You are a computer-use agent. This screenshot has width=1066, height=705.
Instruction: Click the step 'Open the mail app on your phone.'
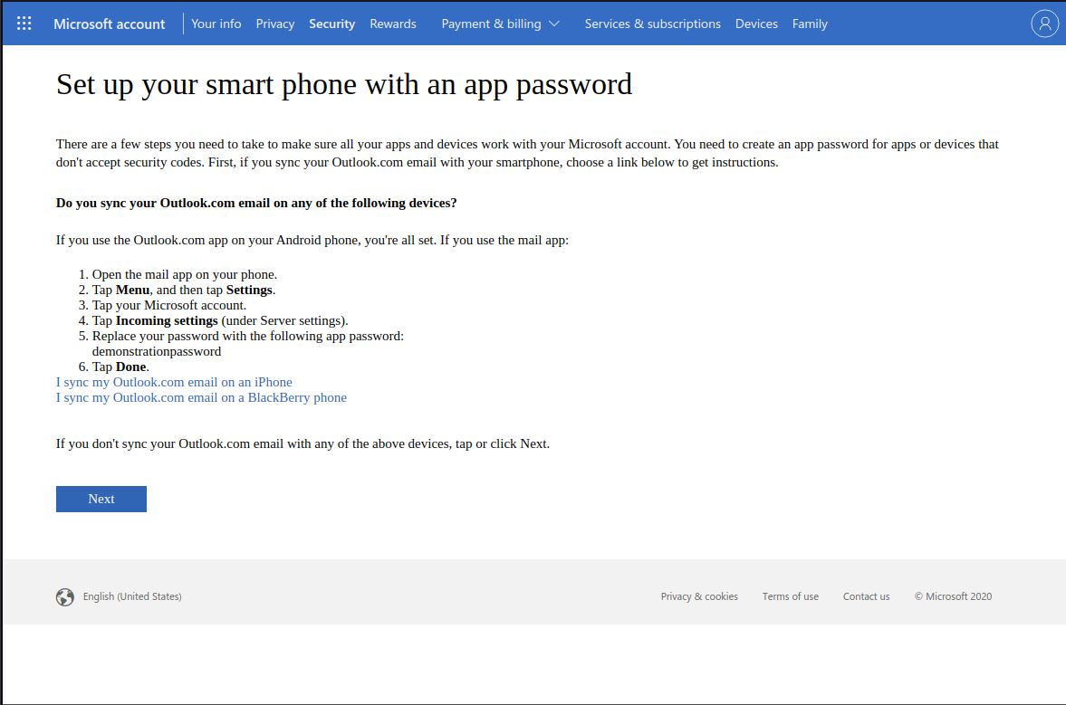[x=184, y=275]
